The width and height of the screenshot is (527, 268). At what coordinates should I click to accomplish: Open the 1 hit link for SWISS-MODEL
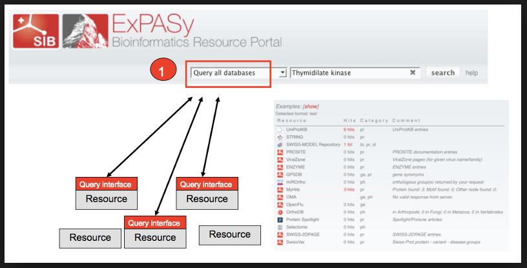348,145
